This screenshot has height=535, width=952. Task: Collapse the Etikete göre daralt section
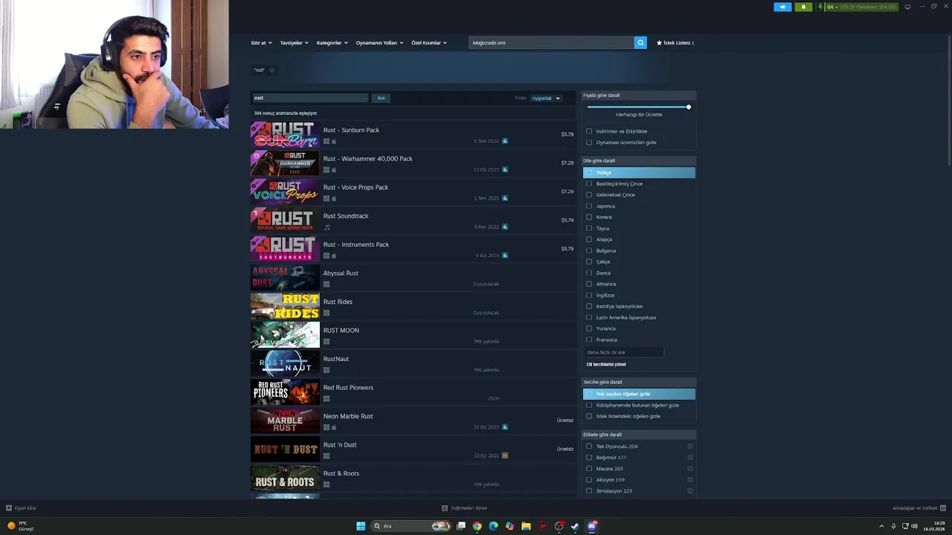[639, 435]
